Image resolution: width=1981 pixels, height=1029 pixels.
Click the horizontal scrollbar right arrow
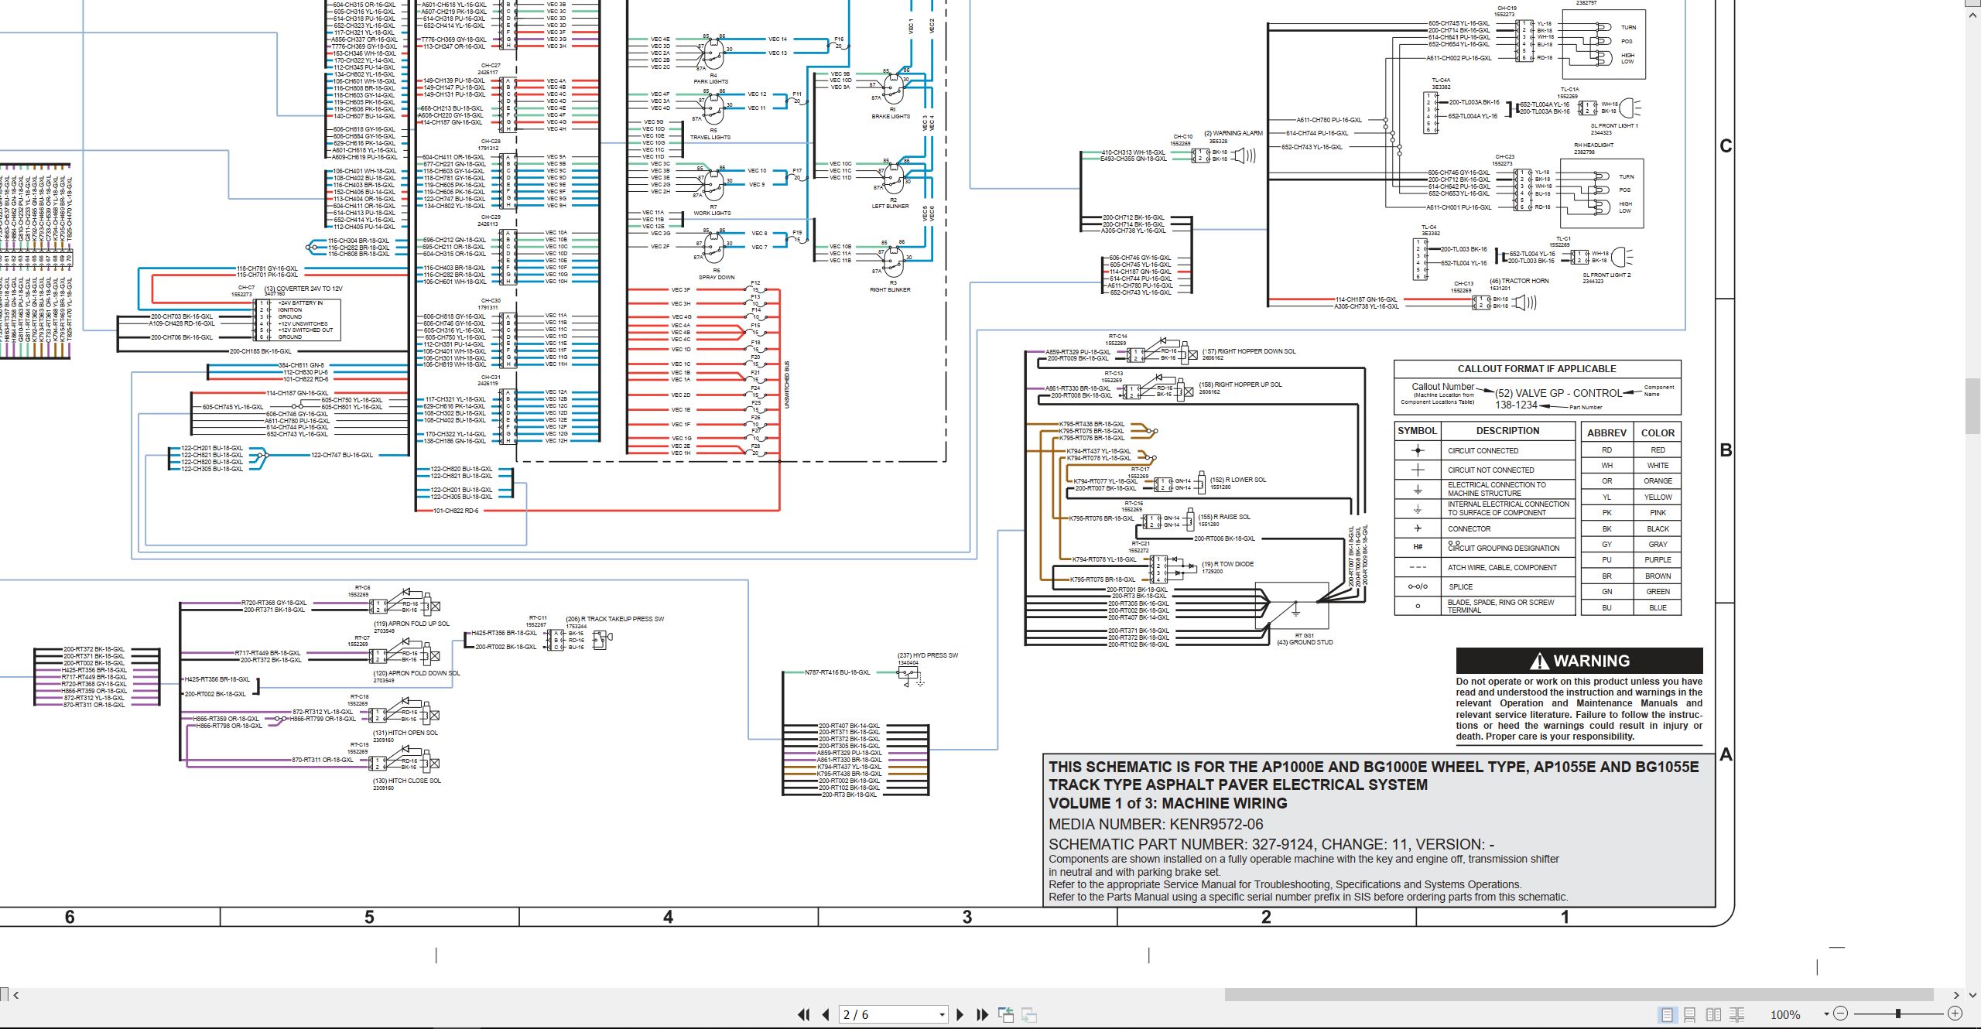click(x=1955, y=995)
